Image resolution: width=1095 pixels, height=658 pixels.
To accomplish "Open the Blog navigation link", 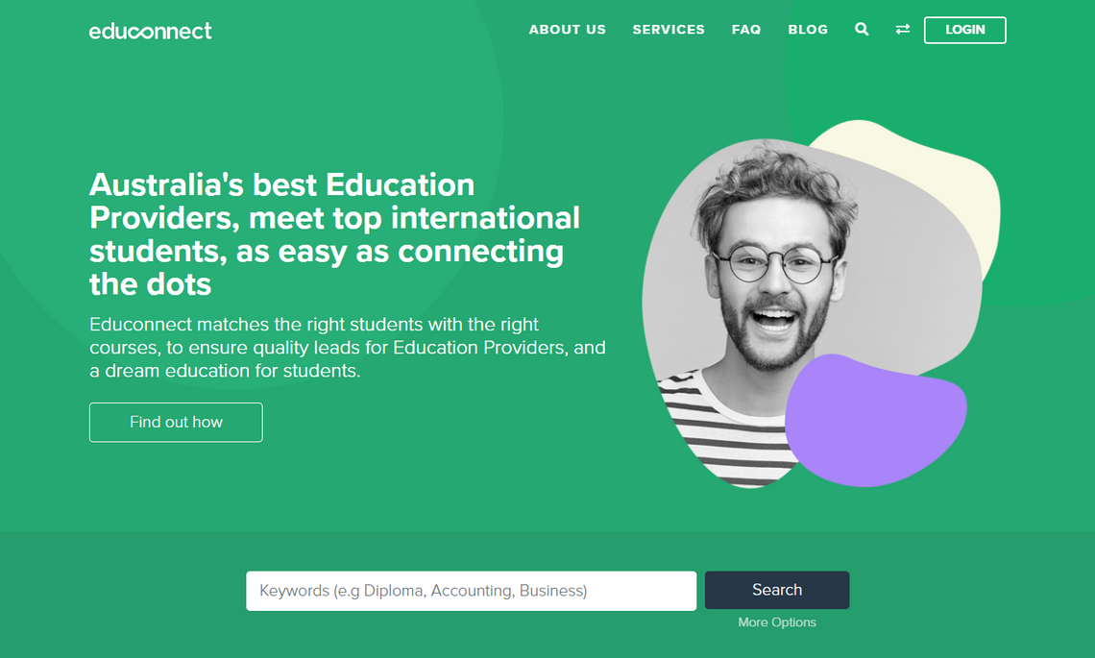I will coord(808,30).
